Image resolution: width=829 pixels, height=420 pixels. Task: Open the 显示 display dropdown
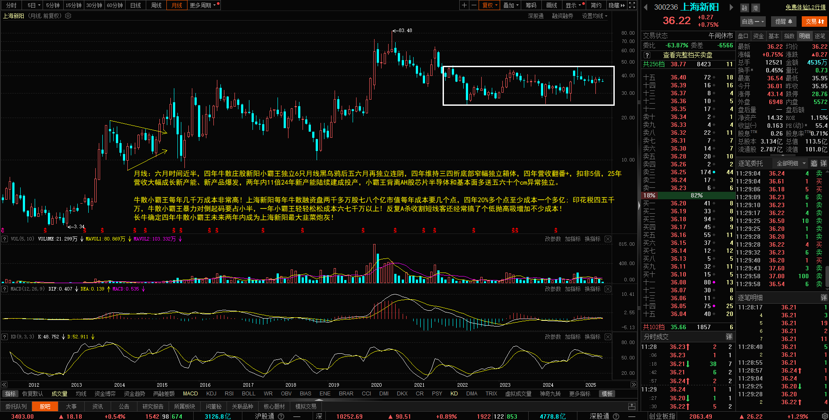point(573,5)
